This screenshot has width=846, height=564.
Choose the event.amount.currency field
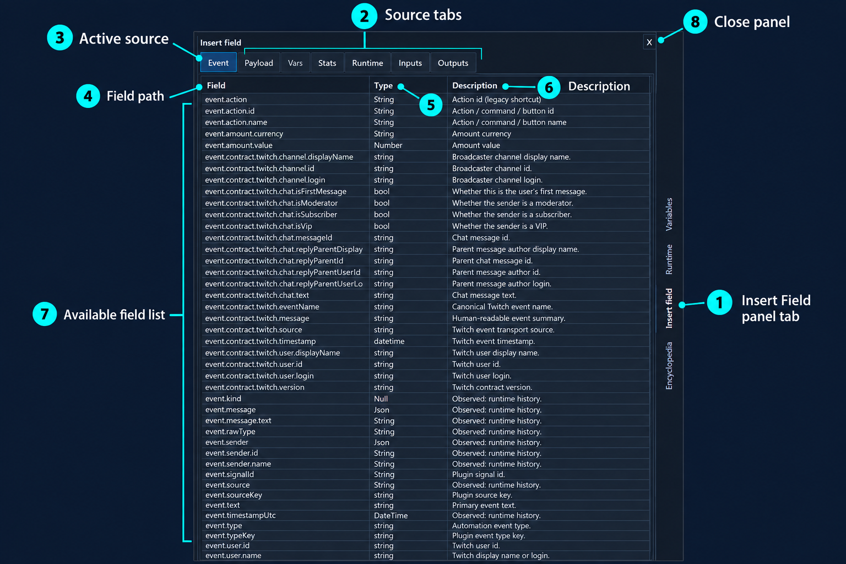[425, 134]
